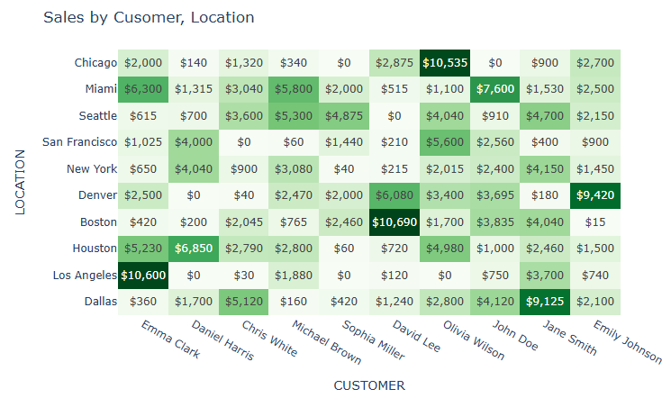The image size is (671, 398).
Task: Click the $15 Boston Emily Johnson cell
Action: point(595,222)
